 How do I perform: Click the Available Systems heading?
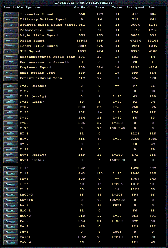(x=22, y=8)
